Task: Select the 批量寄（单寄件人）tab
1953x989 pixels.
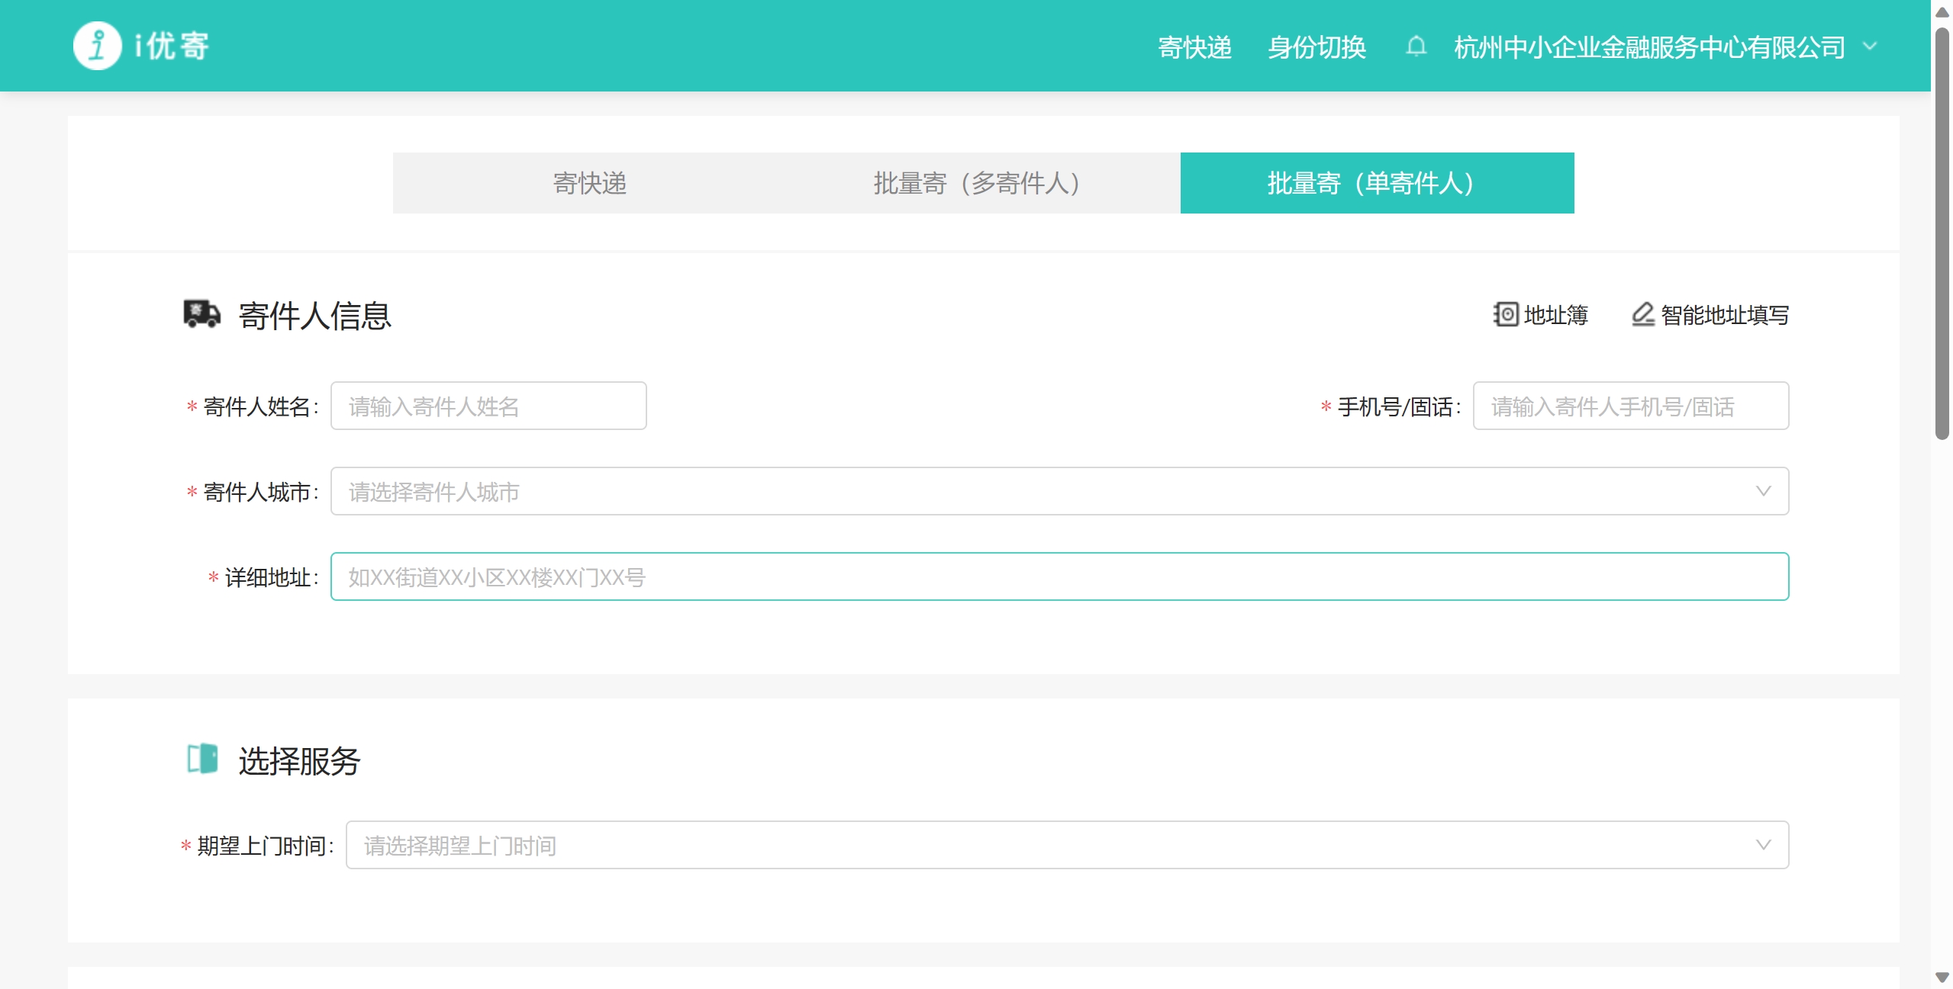Action: coord(1378,183)
